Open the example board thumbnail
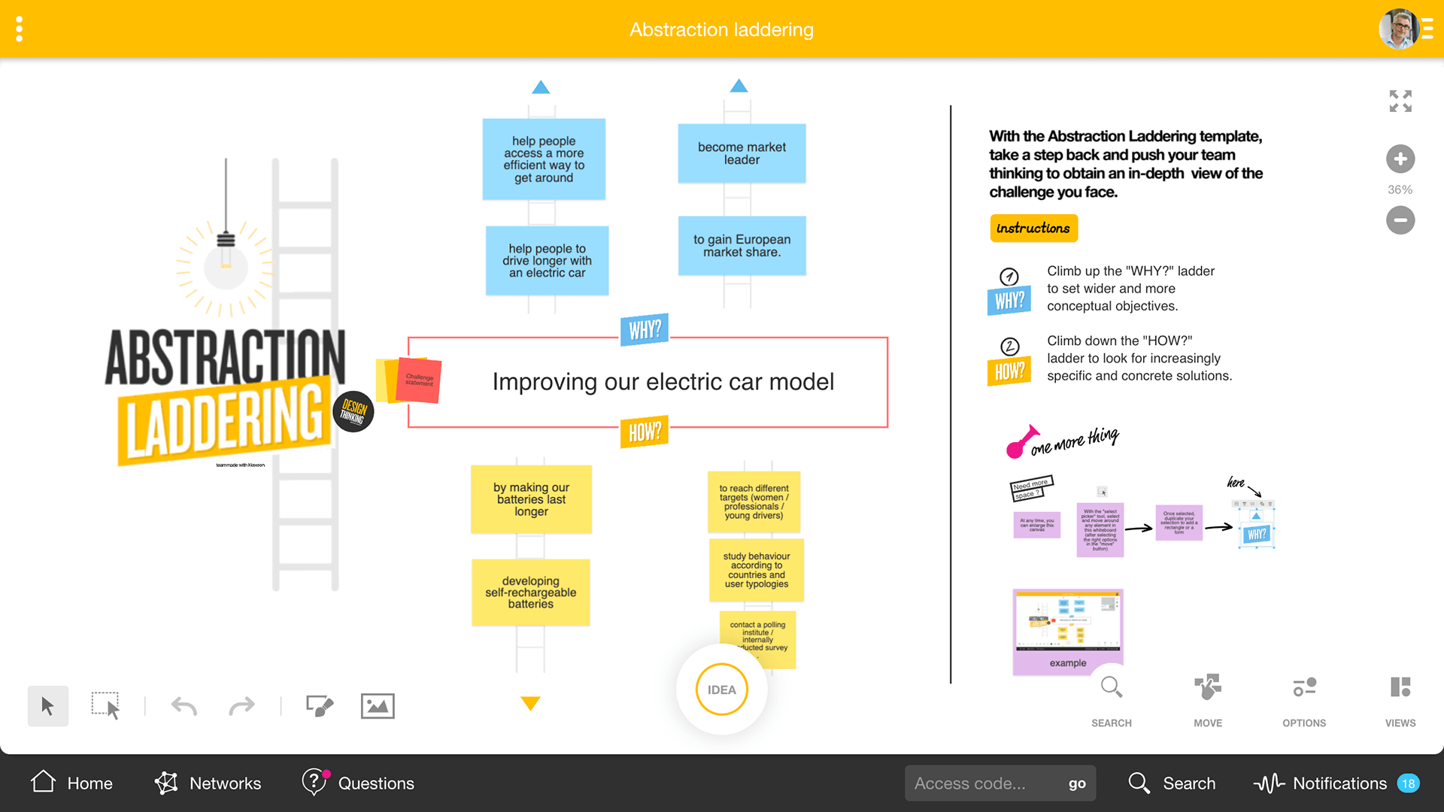1444x812 pixels. [x=1067, y=630]
